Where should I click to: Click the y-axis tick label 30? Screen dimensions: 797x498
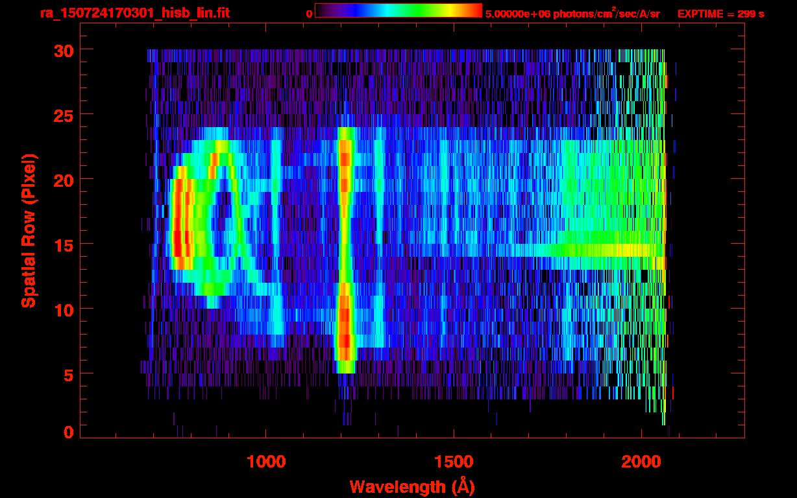[64, 50]
